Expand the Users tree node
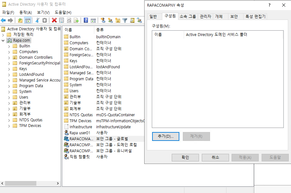Image resolution: width=291 pixels, height=193 pixels. point(9,97)
